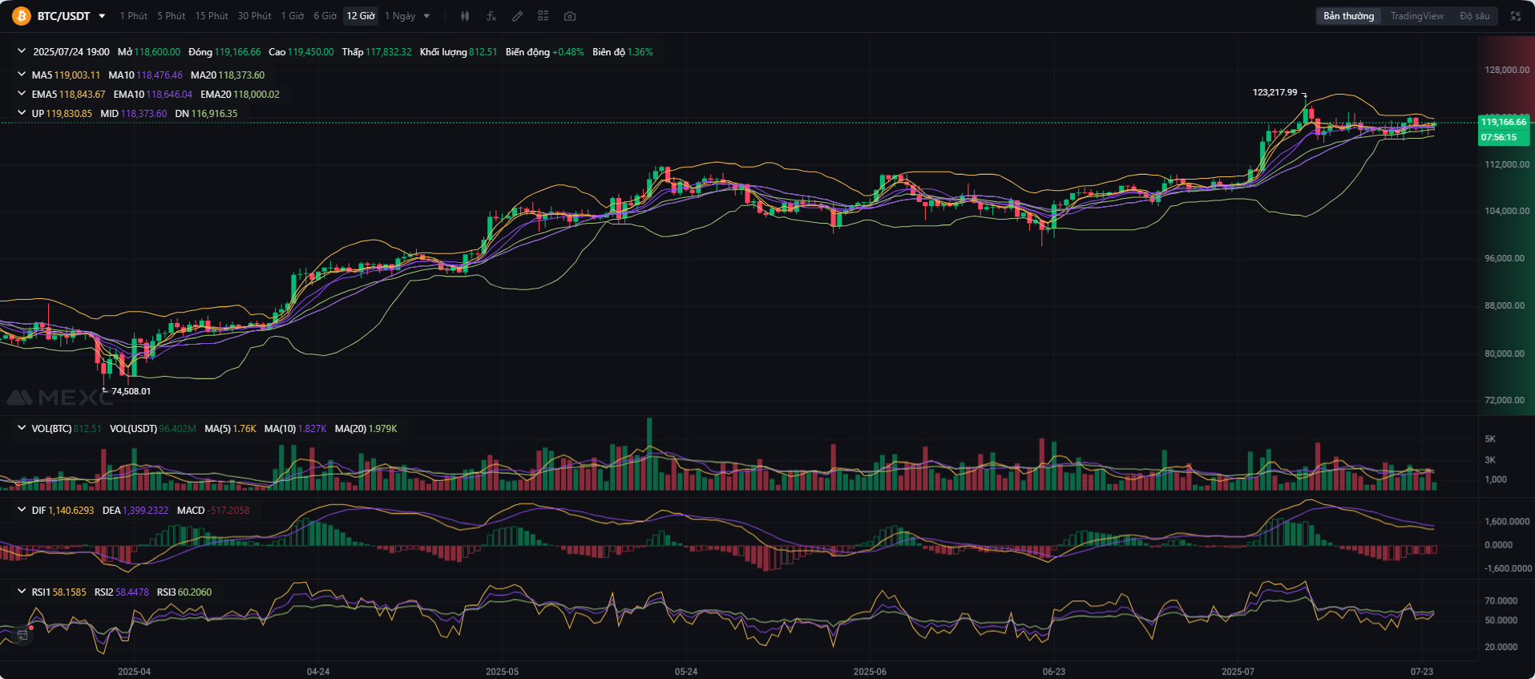Viewport: 1535px width, 679px height.
Task: Click the RSI3 60.2060 label
Action: 184,592
